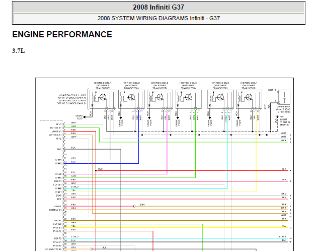Screen dimensions: 317x251
Task: Click the 'TPS1-B1' terminal label on the yellow wire
Action: pyautogui.click(x=57, y=228)
